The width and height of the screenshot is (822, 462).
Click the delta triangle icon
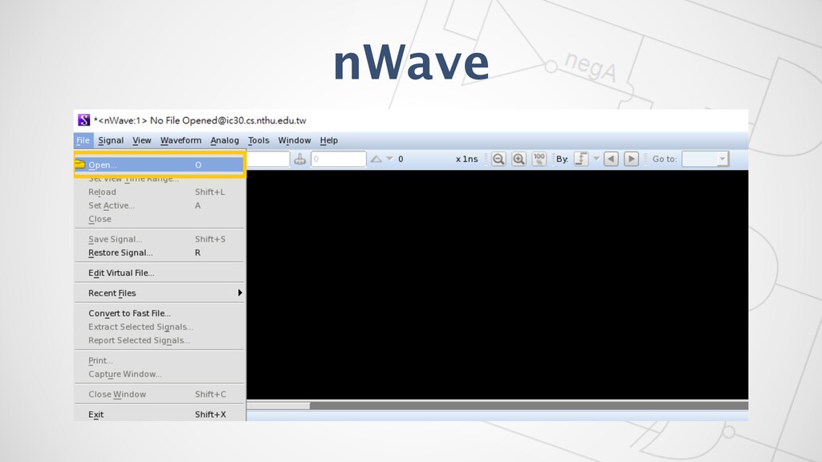coord(376,159)
